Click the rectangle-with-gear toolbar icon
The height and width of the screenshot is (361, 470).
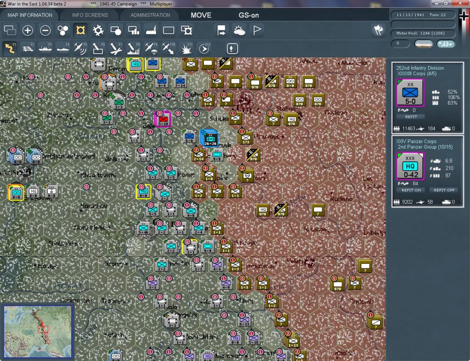(x=186, y=30)
